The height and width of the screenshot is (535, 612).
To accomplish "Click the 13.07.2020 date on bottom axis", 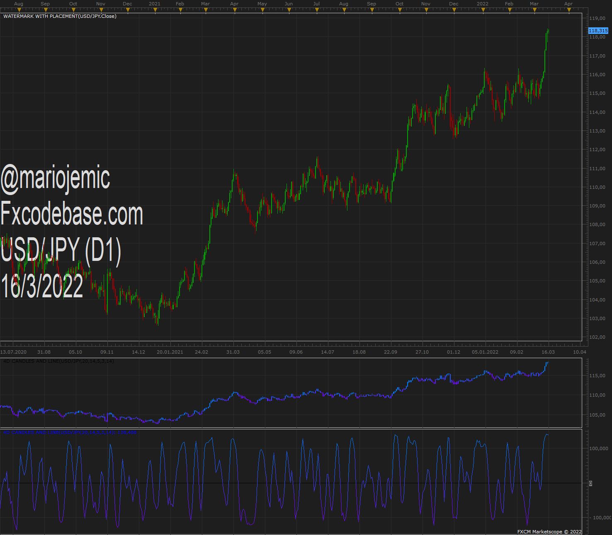I will click(x=13, y=352).
